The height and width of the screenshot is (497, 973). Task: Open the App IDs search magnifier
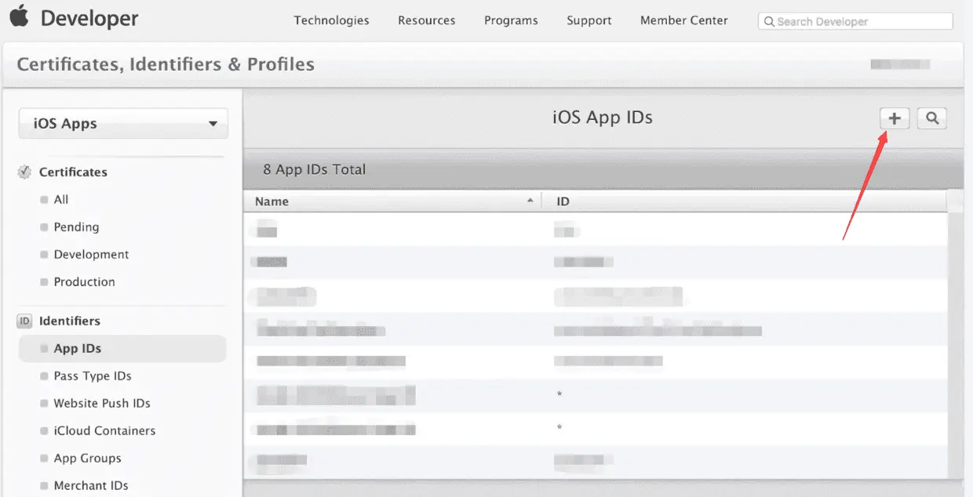[x=931, y=118]
